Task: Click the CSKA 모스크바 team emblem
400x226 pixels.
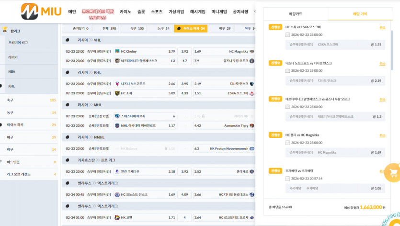Action: point(252,93)
